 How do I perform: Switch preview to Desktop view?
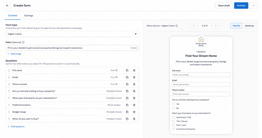(x=249, y=26)
